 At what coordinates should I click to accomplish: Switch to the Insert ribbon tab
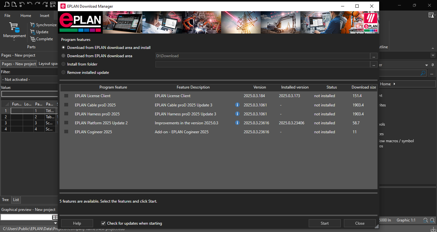point(45,16)
